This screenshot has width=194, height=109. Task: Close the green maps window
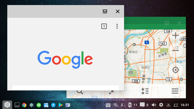179,23
